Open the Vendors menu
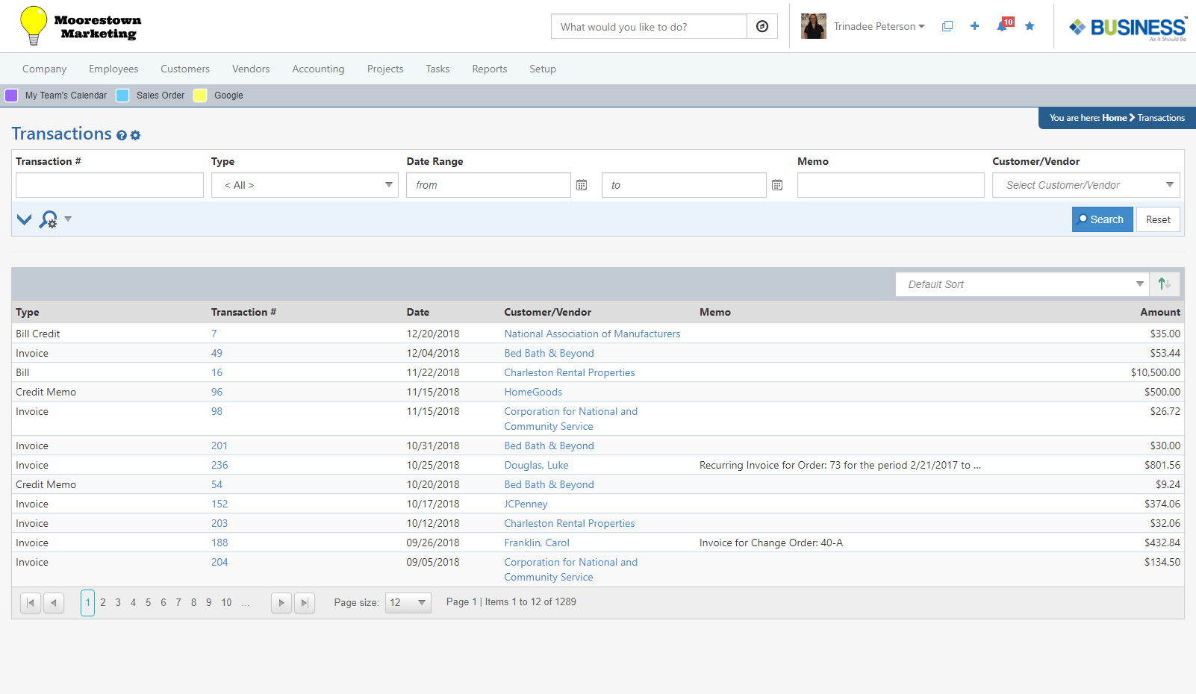Image resolution: width=1196 pixels, height=694 pixels. point(251,69)
